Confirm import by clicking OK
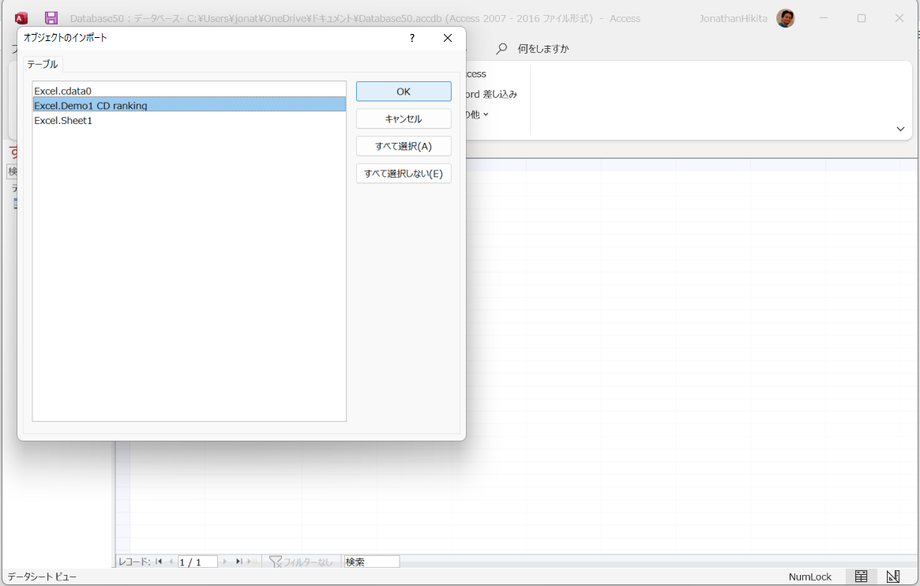Image resolution: width=920 pixels, height=586 pixels. coord(404,91)
